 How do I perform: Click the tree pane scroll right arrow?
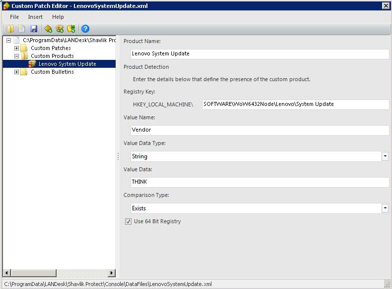pos(112,273)
